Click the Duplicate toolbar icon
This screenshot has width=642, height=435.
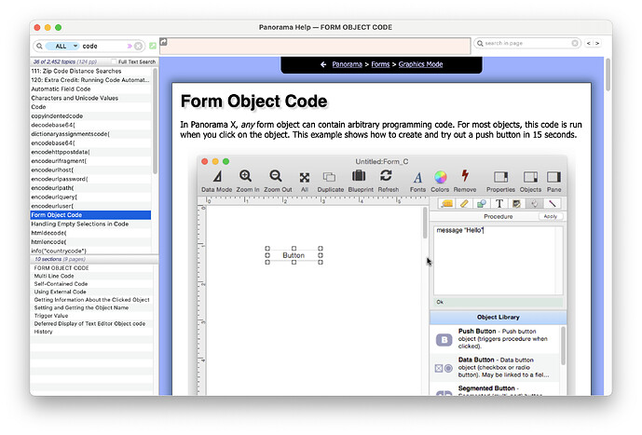click(329, 177)
